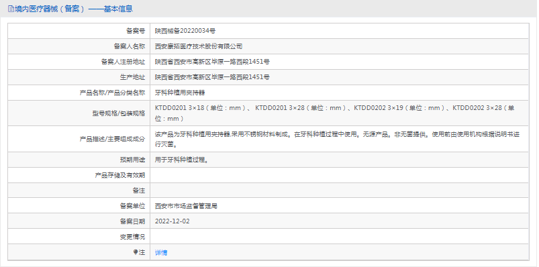Click the 生产地址 address value
The image size is (539, 267).
coord(212,77)
